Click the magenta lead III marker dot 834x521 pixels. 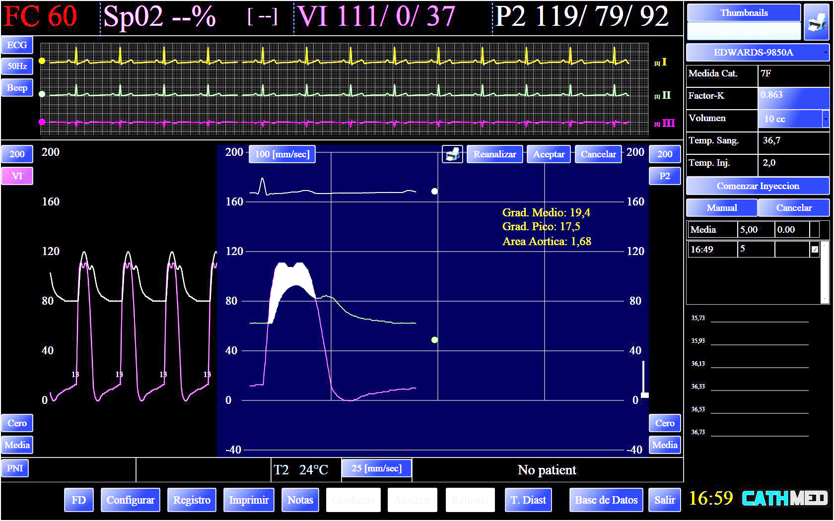point(42,122)
